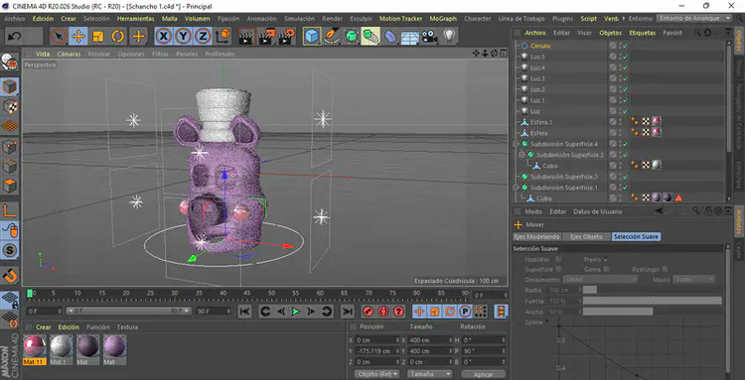The image size is (745, 380).
Task: Open render settings clapperboard with gear
Action: pyautogui.click(x=286, y=36)
